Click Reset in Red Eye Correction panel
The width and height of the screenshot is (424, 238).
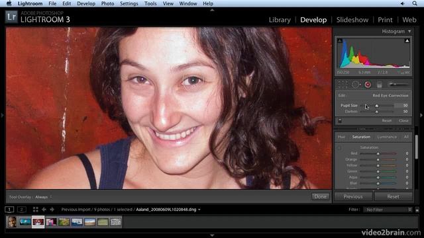(387, 120)
